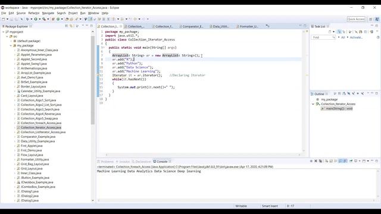Viewport: 381px width, 214px height.
Task: Open the File menu
Action: [x=4, y=13]
